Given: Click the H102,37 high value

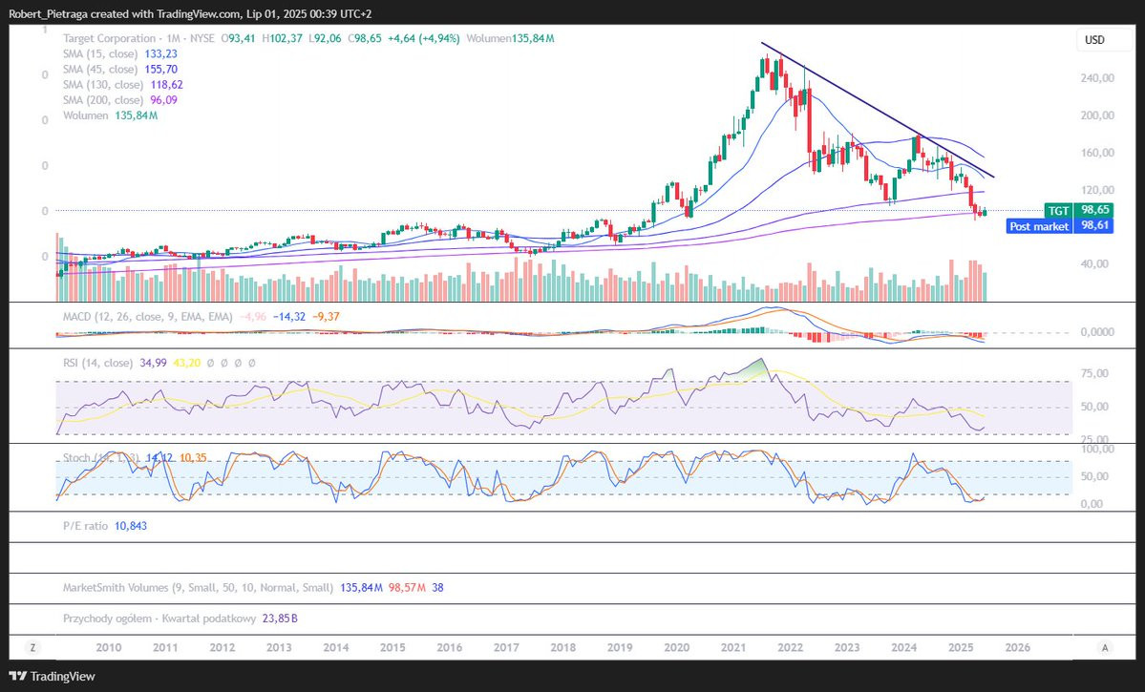Looking at the screenshot, I should click(282, 39).
